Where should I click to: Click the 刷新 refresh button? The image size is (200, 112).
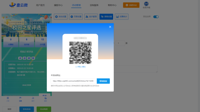(9, 109)
